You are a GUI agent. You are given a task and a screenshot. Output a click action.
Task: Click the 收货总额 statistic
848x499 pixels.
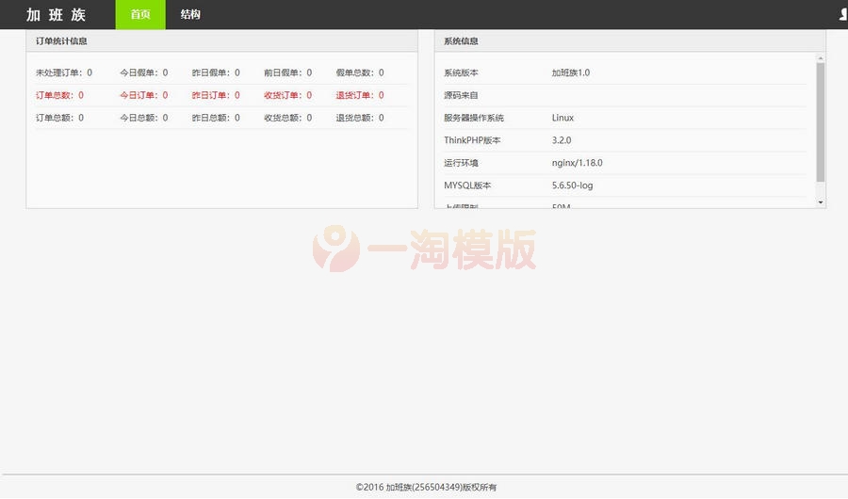pyautogui.click(x=287, y=118)
